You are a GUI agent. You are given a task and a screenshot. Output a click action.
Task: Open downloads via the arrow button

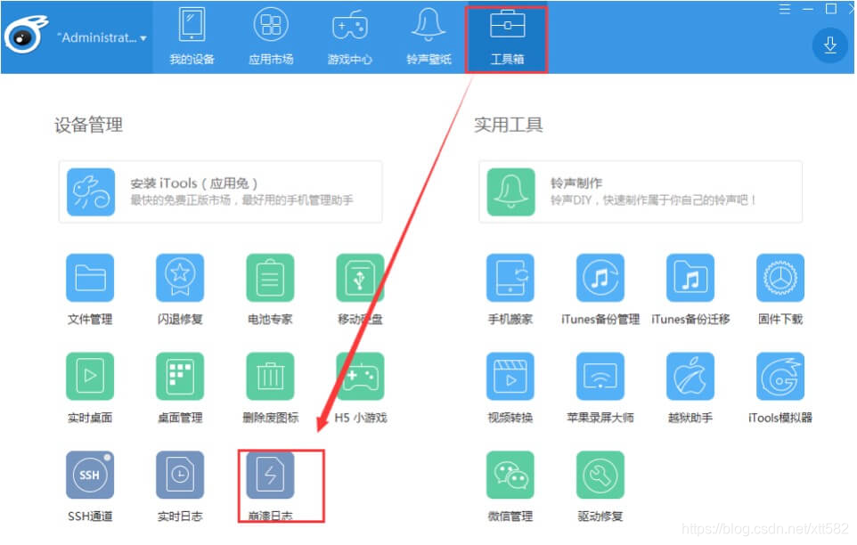click(829, 45)
